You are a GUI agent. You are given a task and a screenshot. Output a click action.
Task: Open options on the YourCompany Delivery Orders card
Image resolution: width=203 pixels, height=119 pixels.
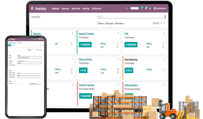coord(118,59)
